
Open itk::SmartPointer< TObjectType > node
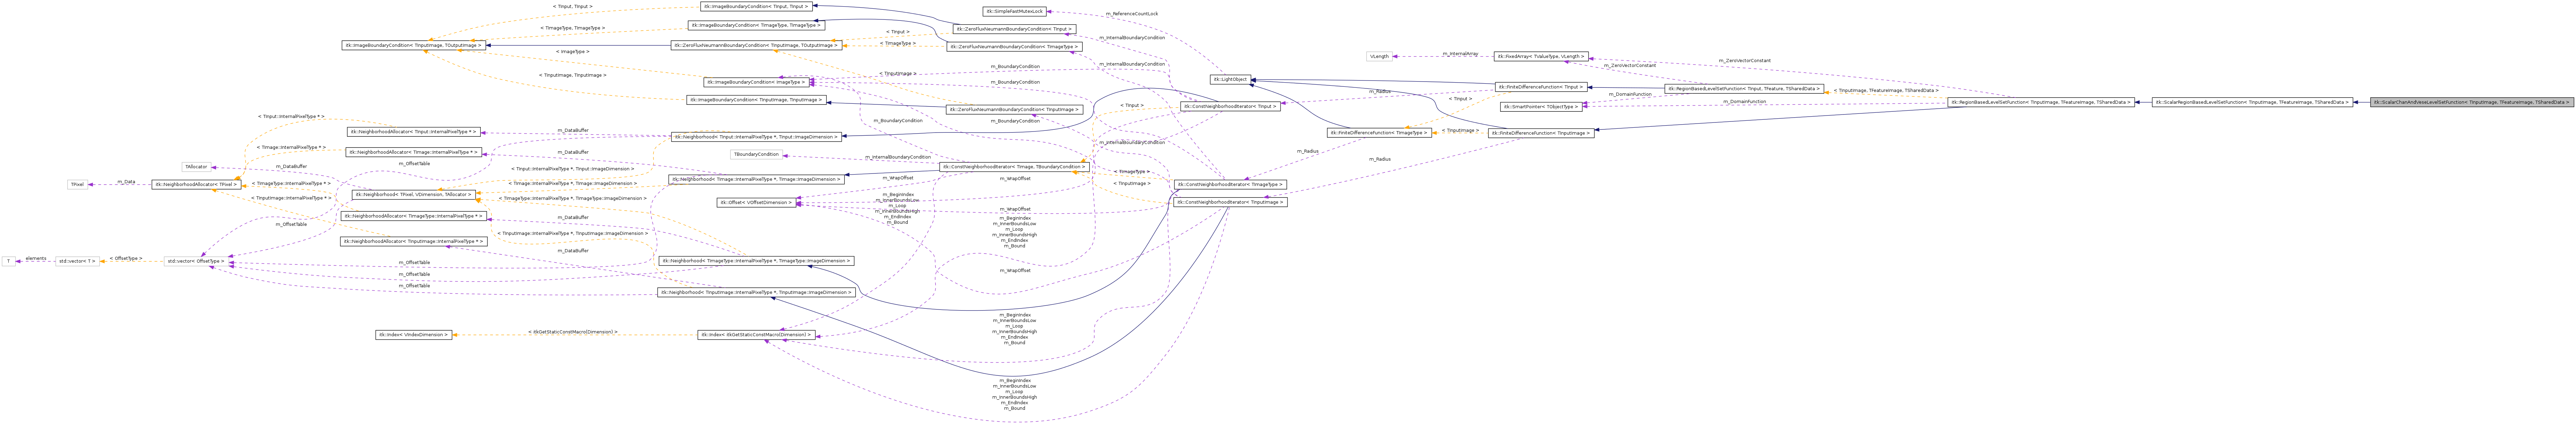coord(1541,107)
